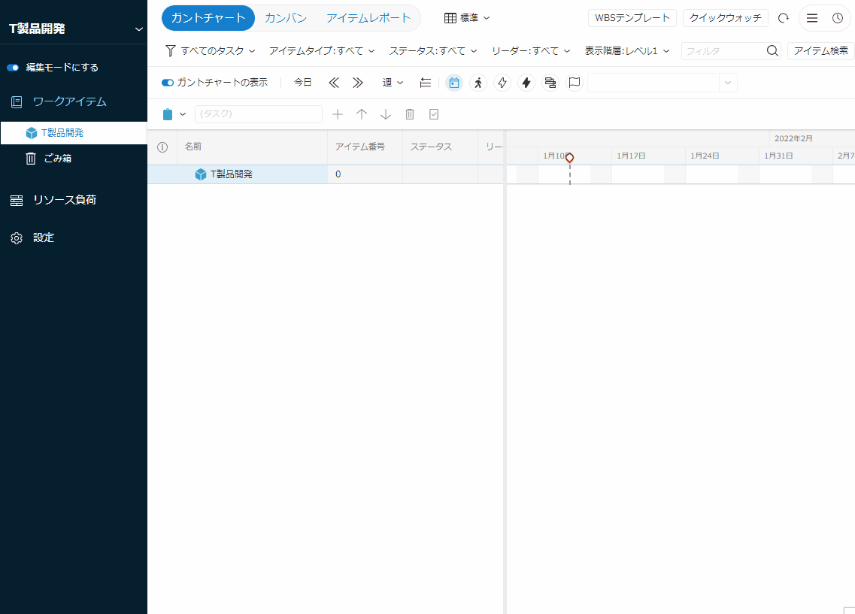Toggle ガントチャートの表示 switch
The width and height of the screenshot is (855, 614).
coord(168,83)
